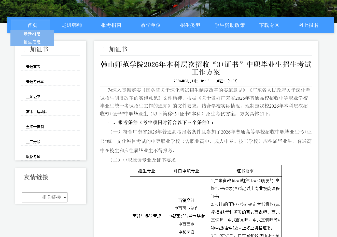Open the 普通高考 sidebar link
The image size is (337, 237).
point(32,66)
